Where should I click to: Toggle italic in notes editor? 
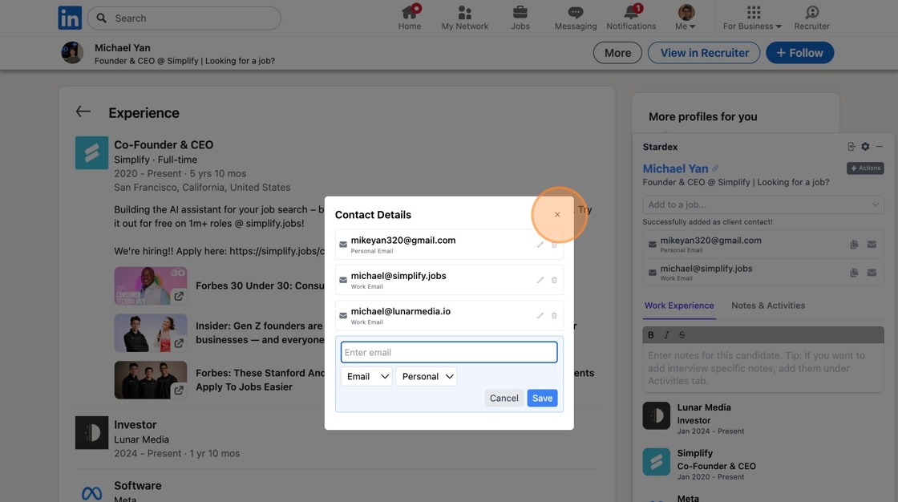[x=666, y=334]
